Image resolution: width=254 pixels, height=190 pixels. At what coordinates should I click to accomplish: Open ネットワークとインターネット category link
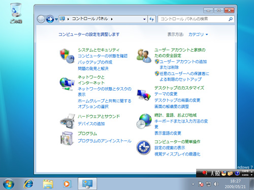click(91, 80)
